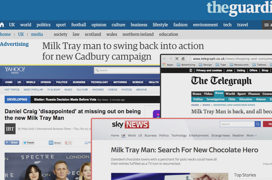Click the Yahoo News search field
Viewport: 272px width, 180px height.
[127, 70]
